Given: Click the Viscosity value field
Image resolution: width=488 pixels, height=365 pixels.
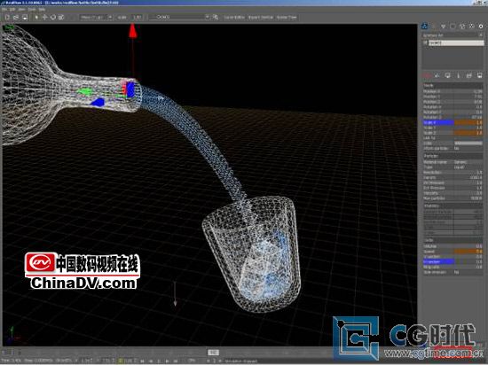Looking at the screenshot, I should (x=468, y=193).
